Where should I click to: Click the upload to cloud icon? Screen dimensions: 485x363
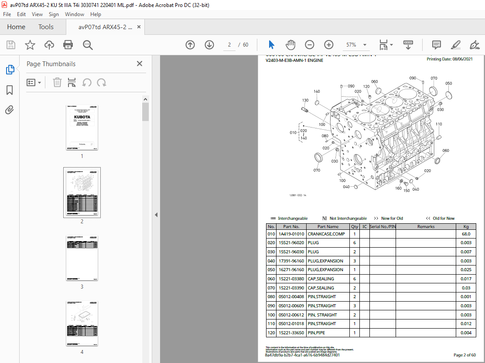(x=49, y=45)
